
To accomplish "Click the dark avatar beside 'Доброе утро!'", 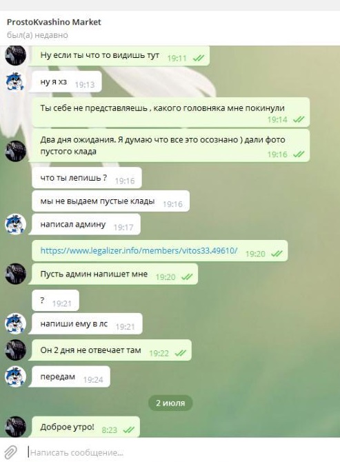I will 15,426.
